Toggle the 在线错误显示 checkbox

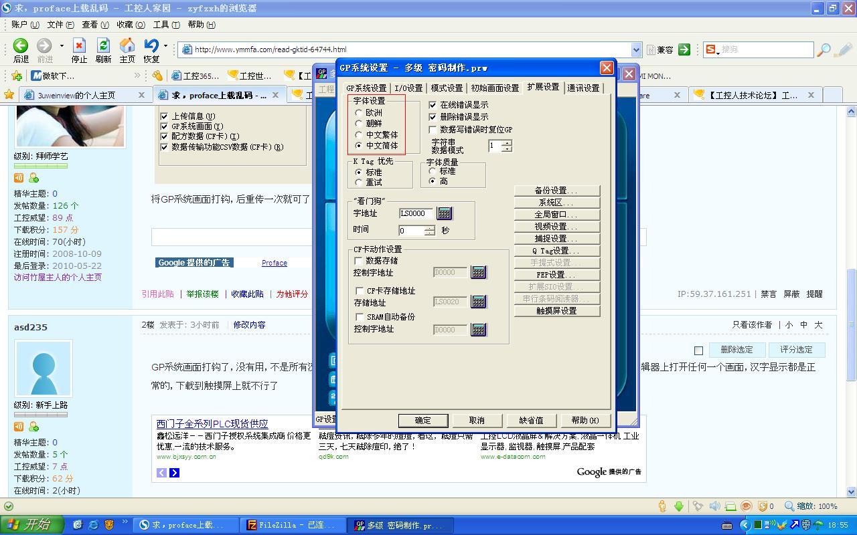point(433,105)
